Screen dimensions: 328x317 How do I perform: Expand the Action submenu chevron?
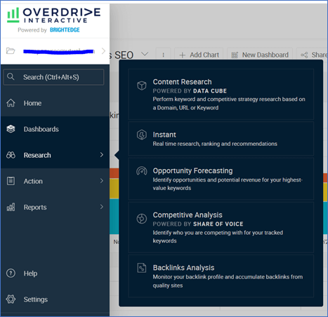(101, 181)
